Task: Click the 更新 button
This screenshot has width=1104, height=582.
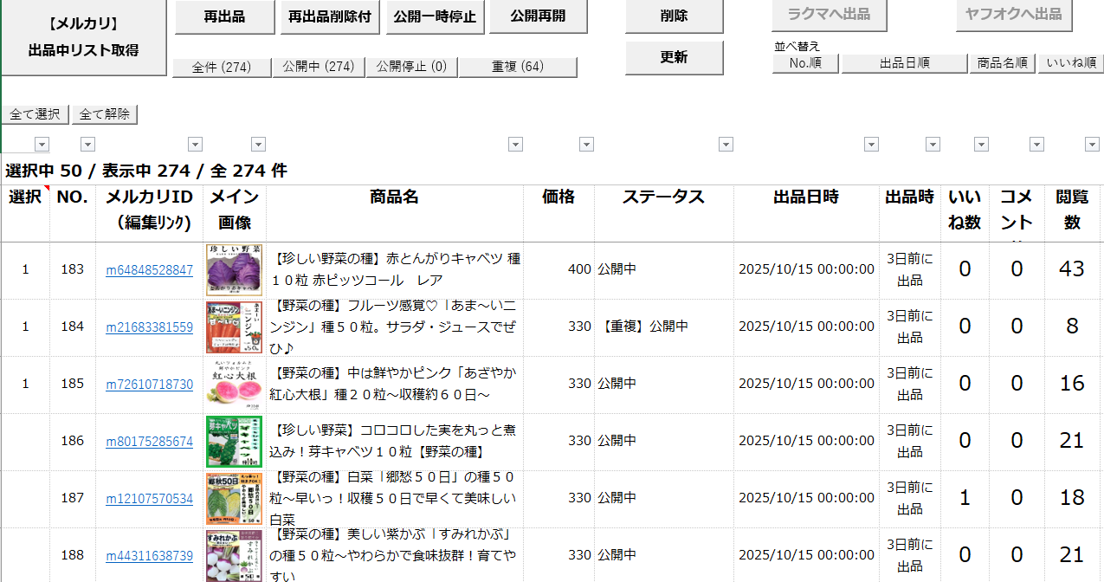Action: coord(674,58)
